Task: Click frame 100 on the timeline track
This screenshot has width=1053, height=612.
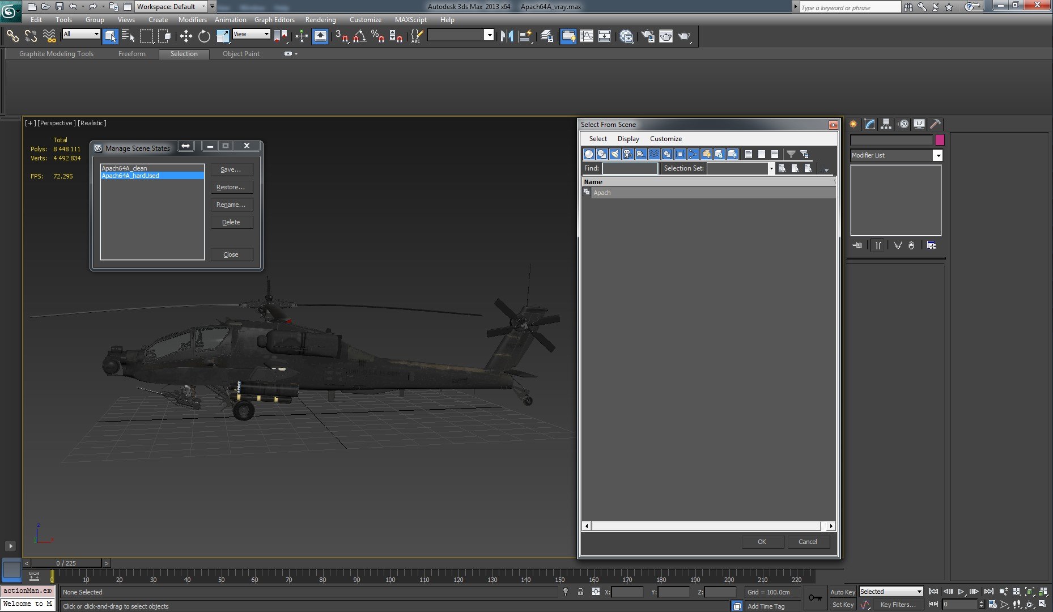Action: (390, 577)
